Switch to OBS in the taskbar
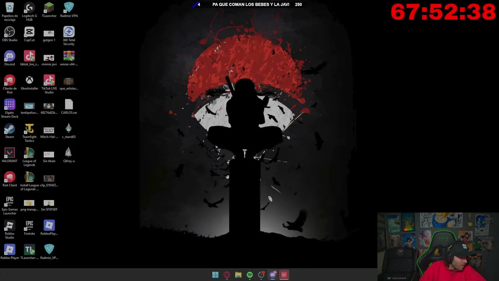This screenshot has width=499, height=281. click(x=261, y=275)
